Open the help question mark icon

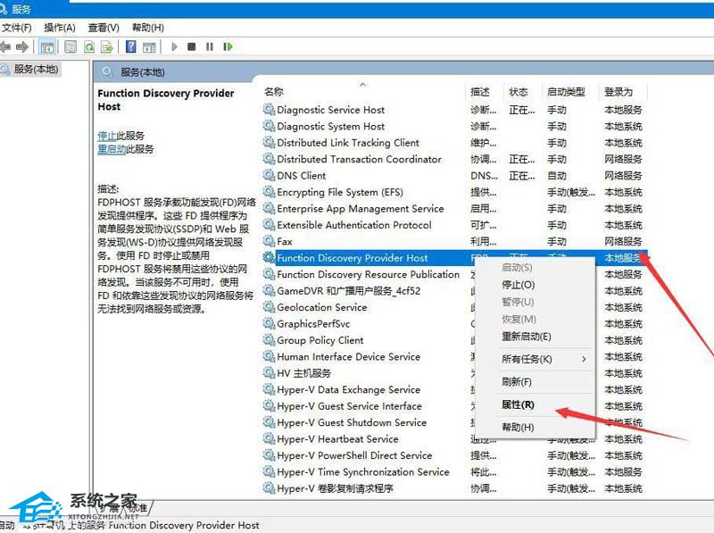132,46
